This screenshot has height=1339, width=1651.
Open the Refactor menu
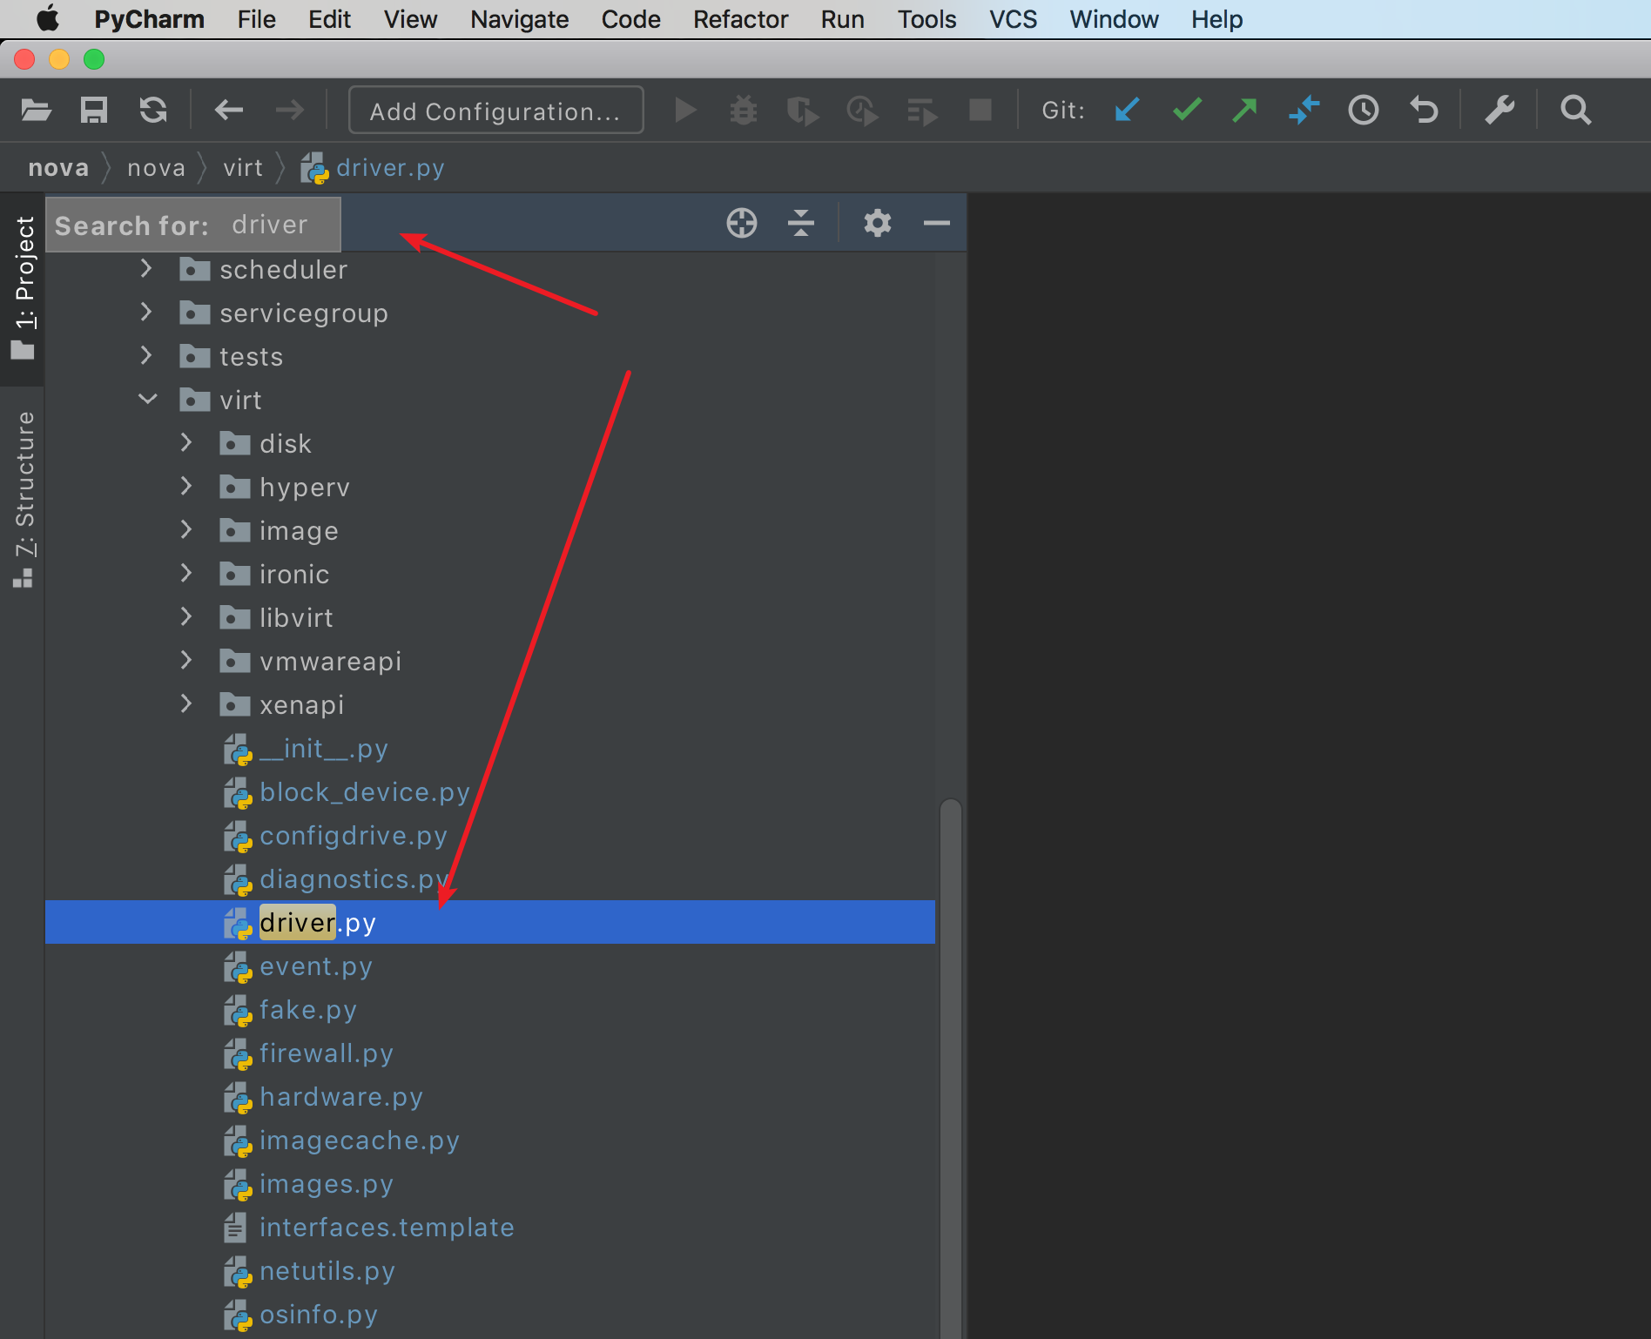tap(739, 19)
